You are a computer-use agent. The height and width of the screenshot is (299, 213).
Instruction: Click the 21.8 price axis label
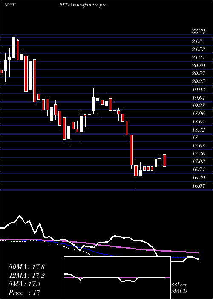click(197, 41)
